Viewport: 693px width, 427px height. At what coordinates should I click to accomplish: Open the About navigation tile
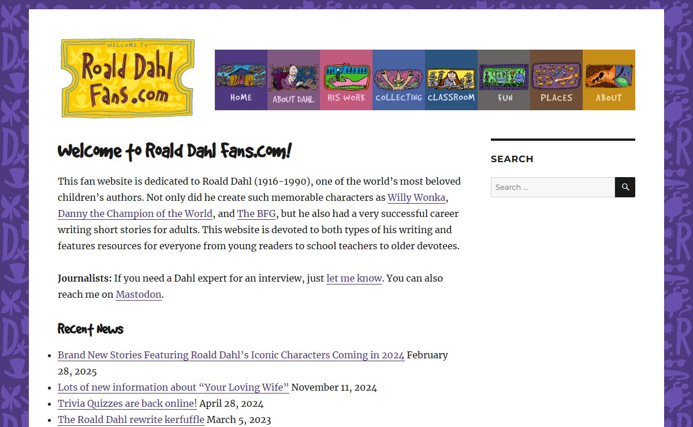click(x=609, y=80)
